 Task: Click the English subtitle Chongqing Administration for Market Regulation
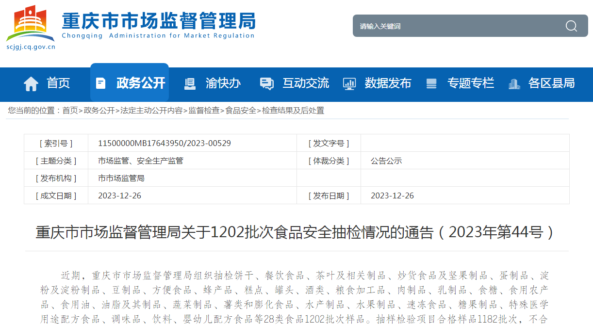point(158,35)
